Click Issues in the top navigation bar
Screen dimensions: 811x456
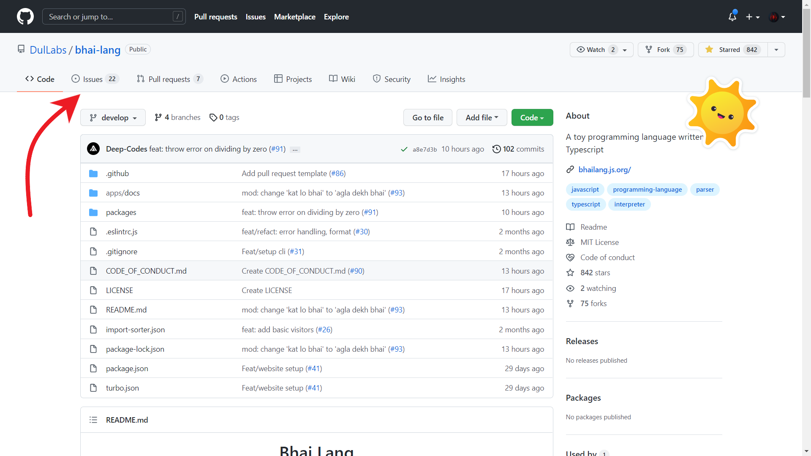tap(256, 17)
